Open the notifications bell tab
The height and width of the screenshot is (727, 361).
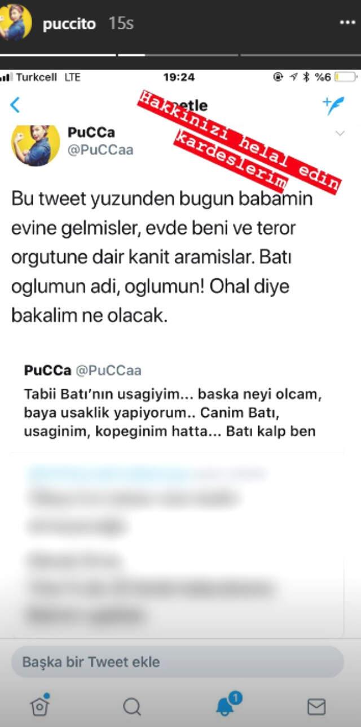point(227,704)
